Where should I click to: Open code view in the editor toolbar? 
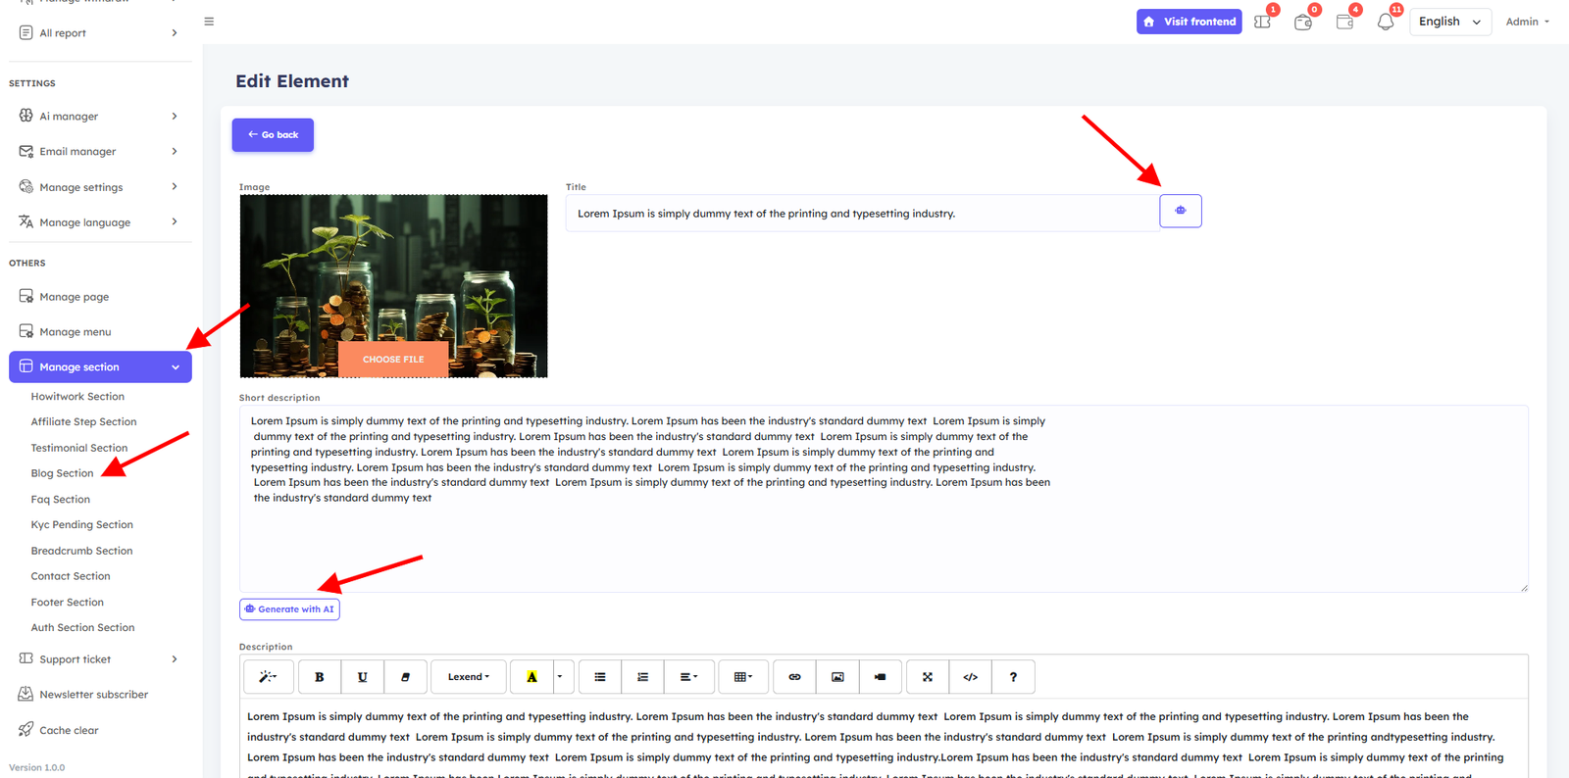coord(970,677)
